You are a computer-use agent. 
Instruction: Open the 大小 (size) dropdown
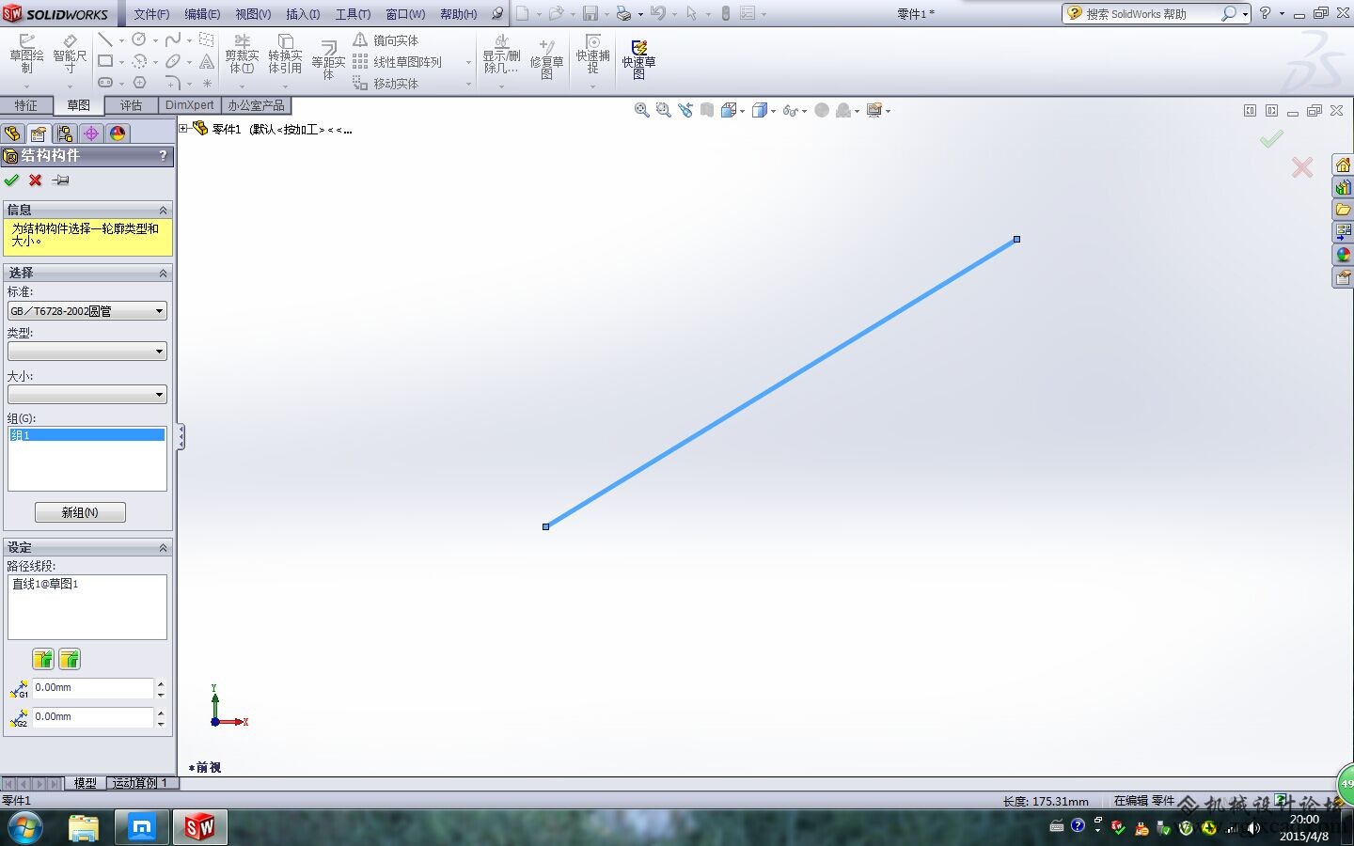click(x=87, y=394)
